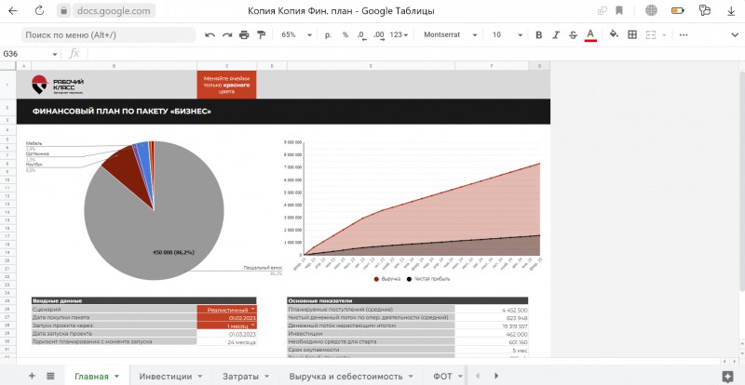Image resolution: width=745 pixels, height=385 pixels.
Task: Toggle italic formatting
Action: pos(556,34)
